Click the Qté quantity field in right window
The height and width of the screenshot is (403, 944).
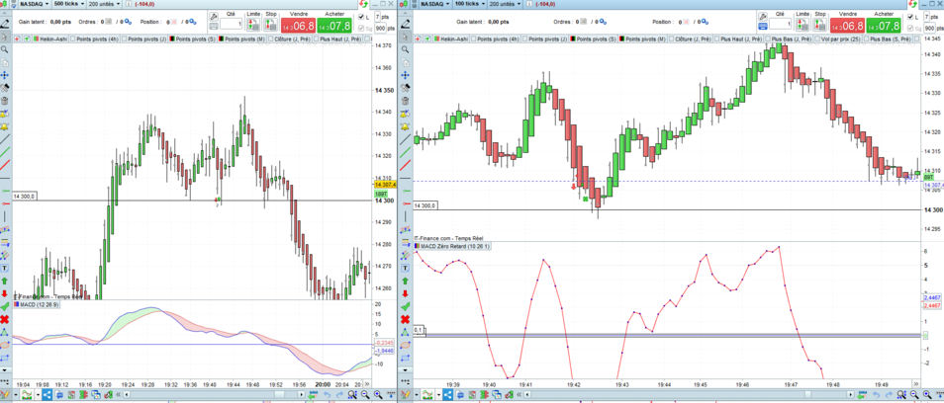pyautogui.click(x=781, y=25)
